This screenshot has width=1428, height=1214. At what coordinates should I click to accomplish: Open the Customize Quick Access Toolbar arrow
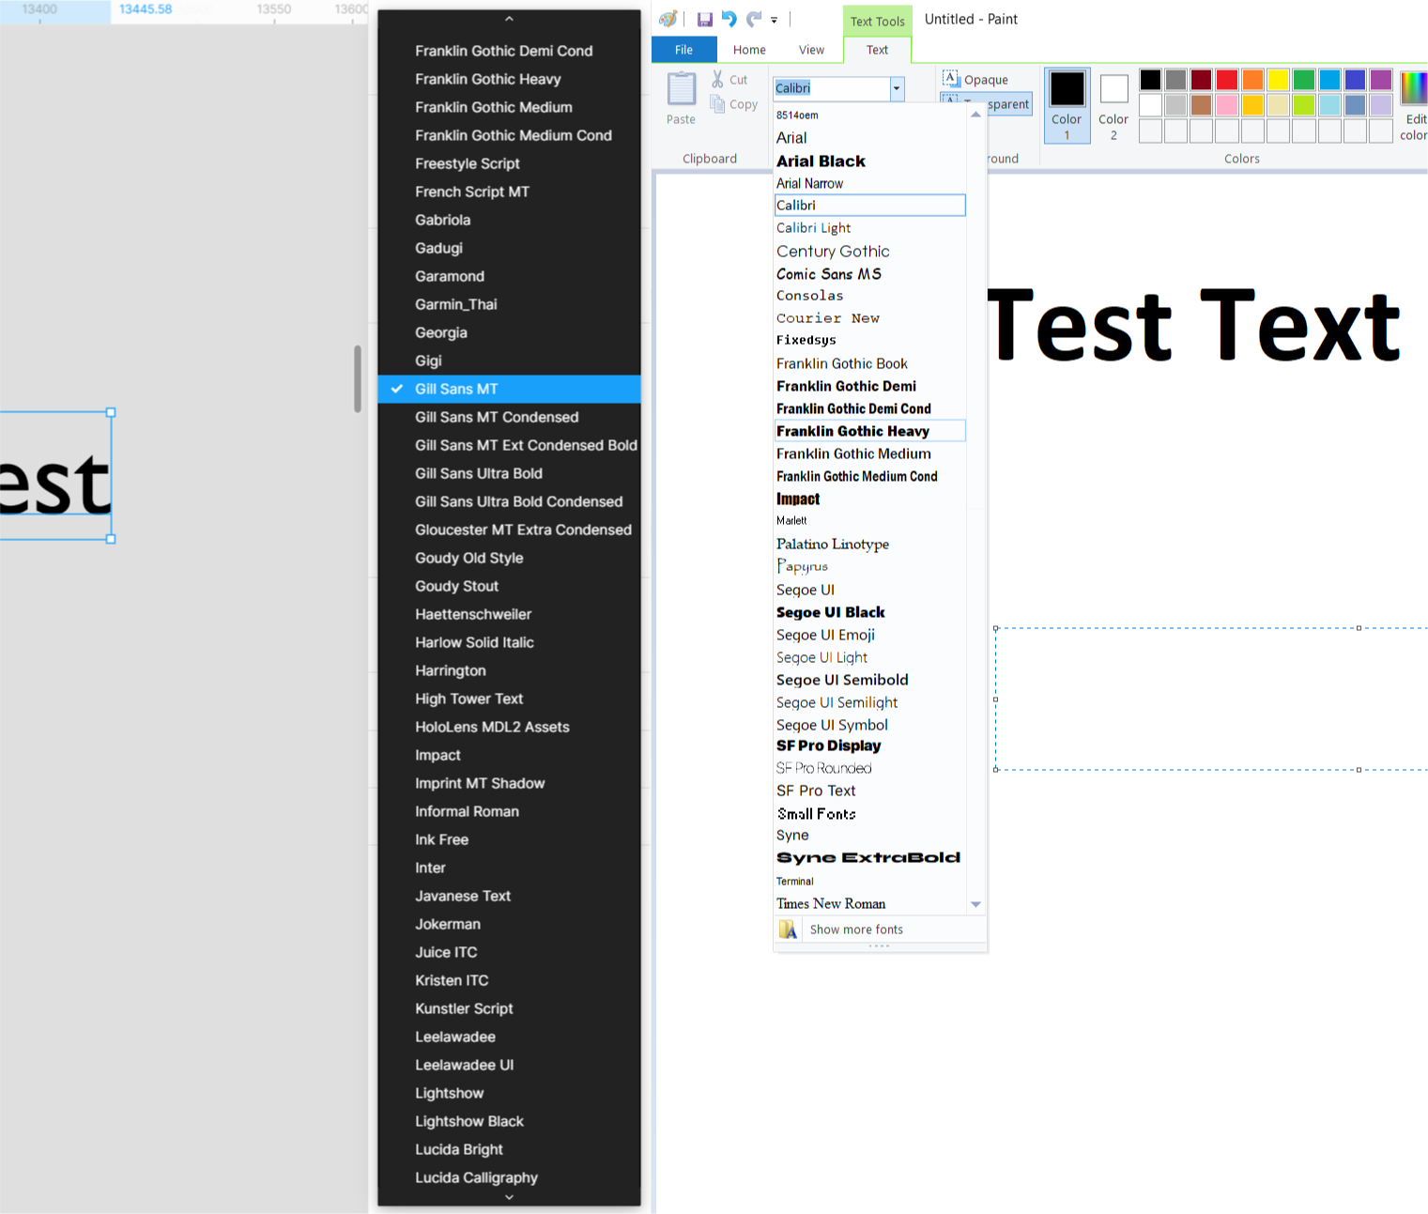775,20
